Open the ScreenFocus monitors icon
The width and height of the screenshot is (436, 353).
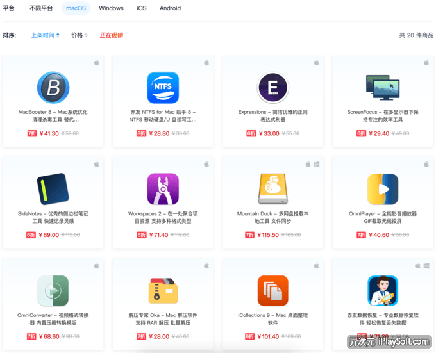pos(383,87)
